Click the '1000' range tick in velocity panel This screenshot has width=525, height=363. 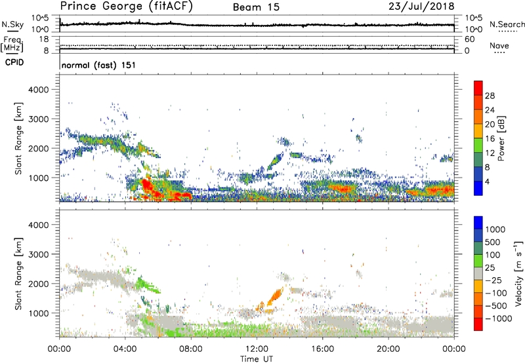pos(39,313)
